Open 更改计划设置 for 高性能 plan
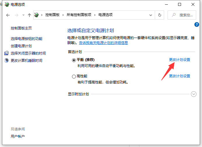 [180, 76]
